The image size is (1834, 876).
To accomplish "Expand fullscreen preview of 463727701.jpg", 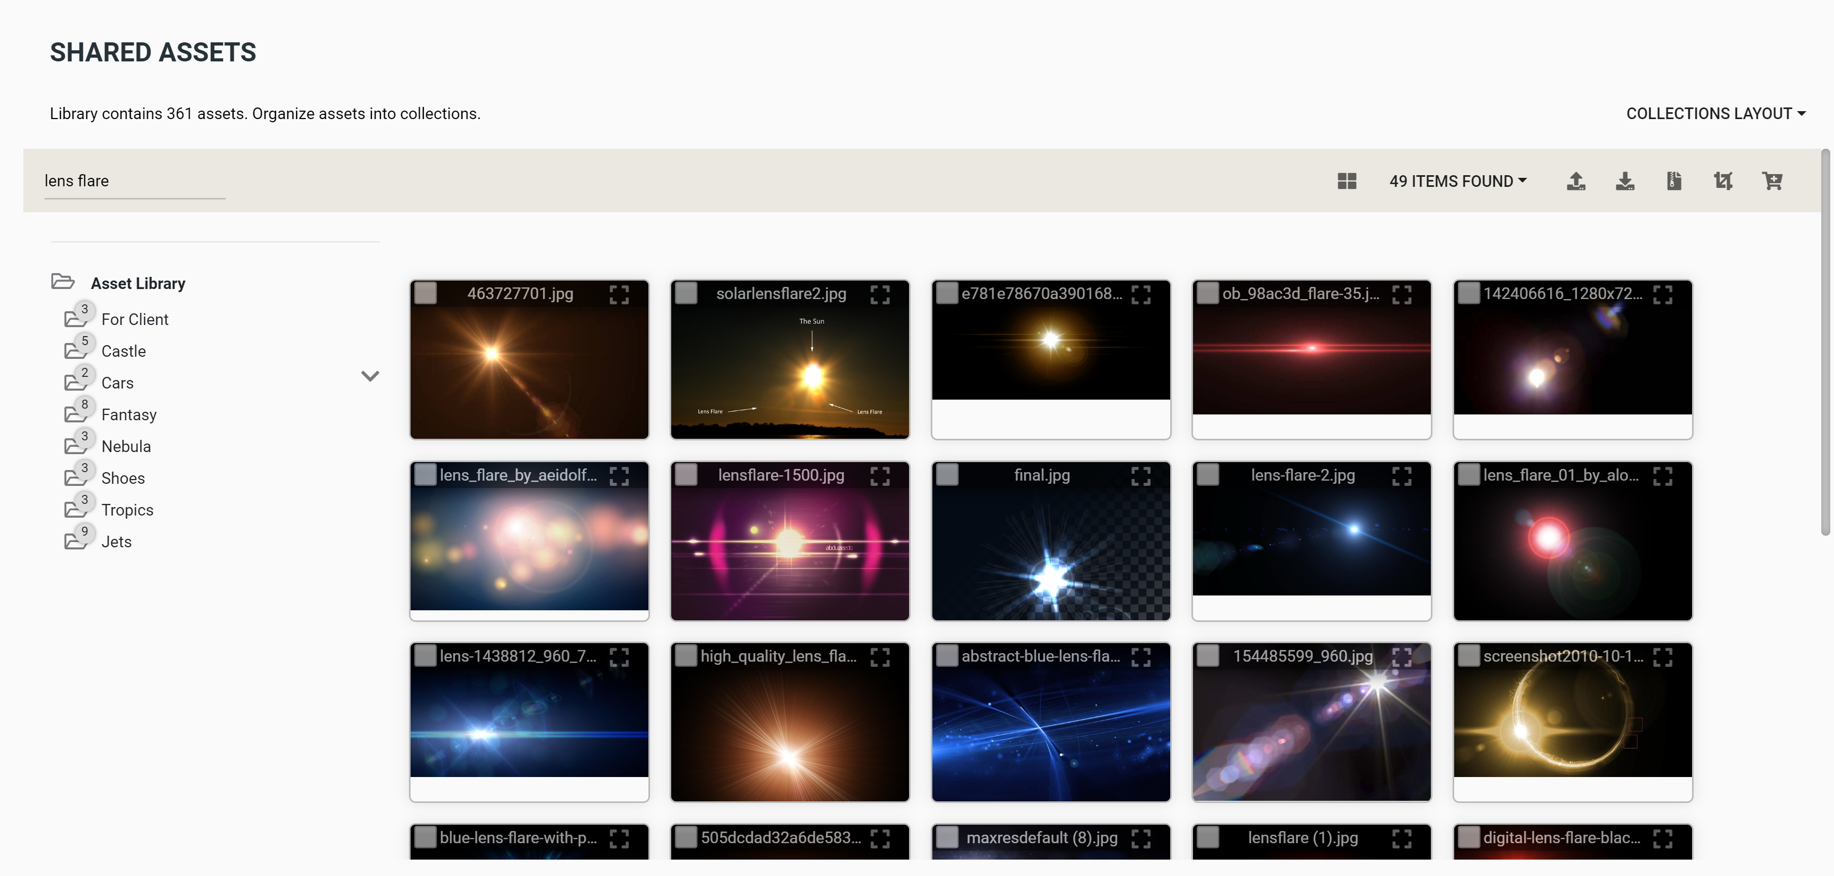I will [x=619, y=294].
